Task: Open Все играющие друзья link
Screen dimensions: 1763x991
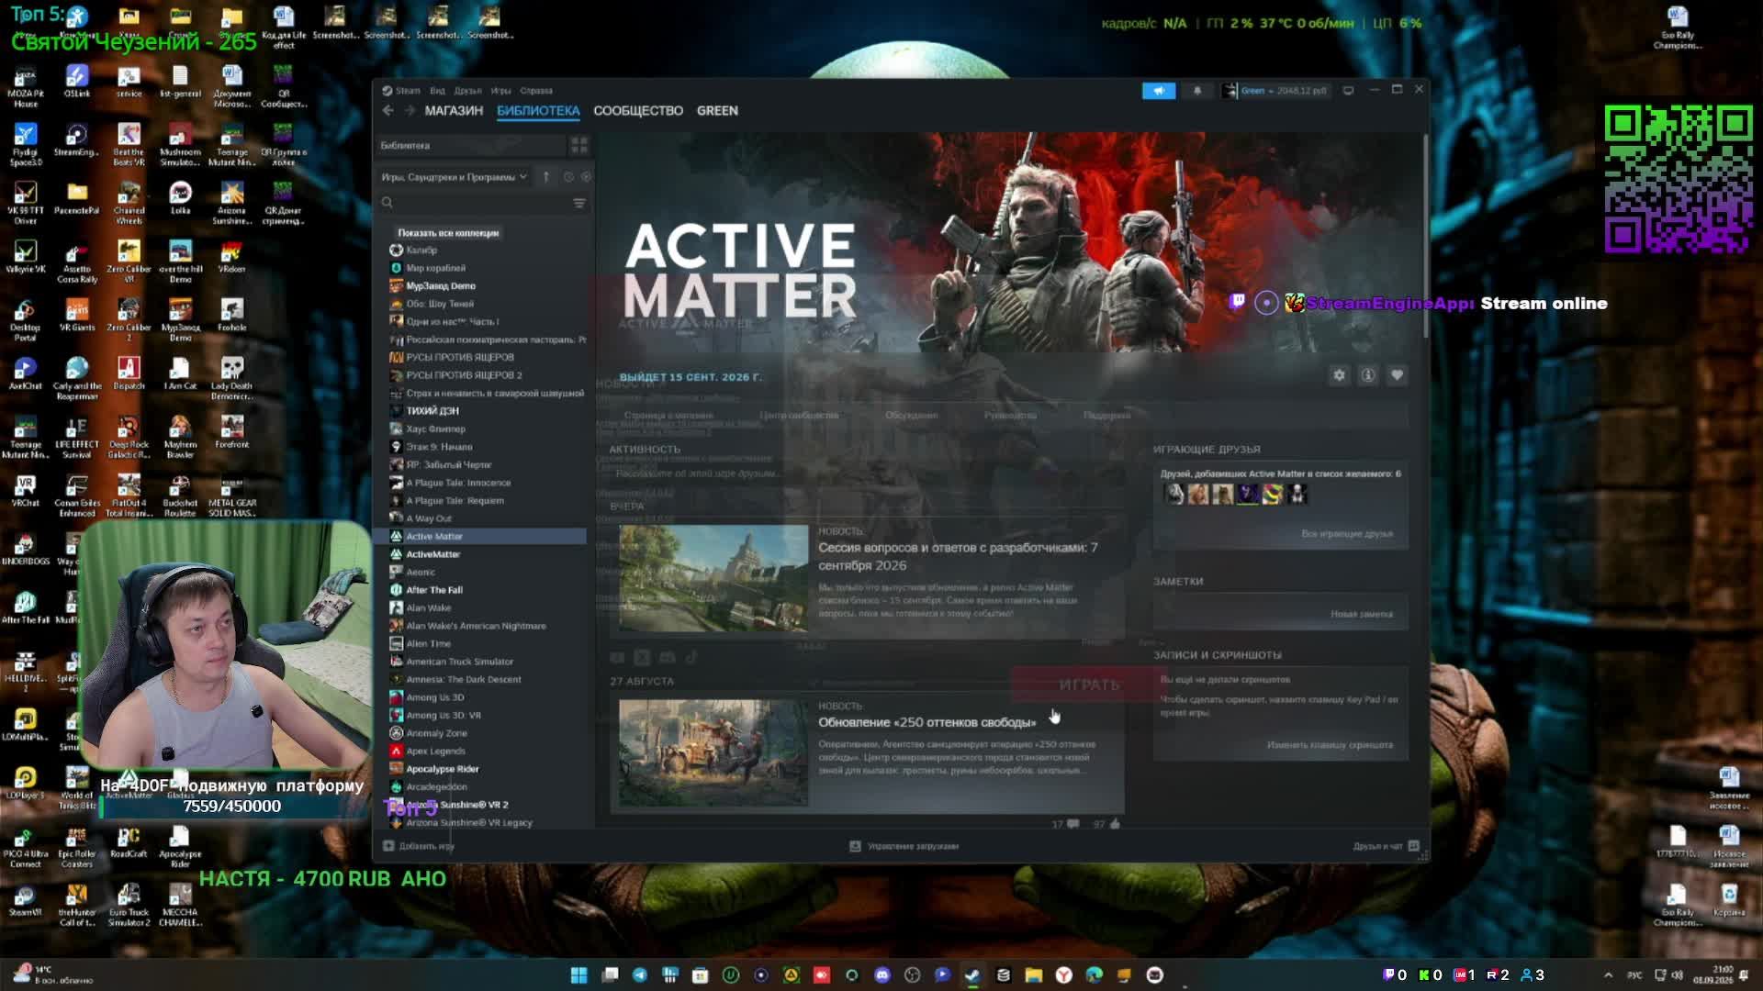Action: click(1347, 534)
